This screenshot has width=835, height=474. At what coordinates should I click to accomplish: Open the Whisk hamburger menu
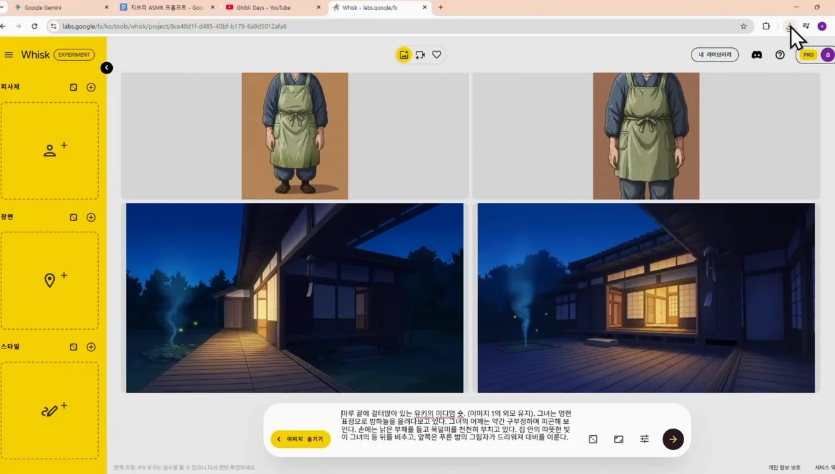tap(9, 55)
